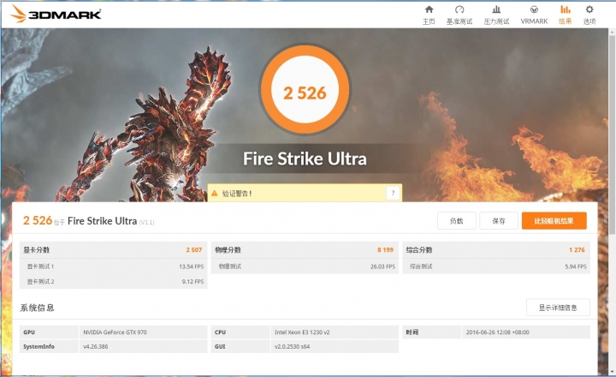616x377 pixels.
Task: Open the VRMARK tab
Action: [x=534, y=15]
